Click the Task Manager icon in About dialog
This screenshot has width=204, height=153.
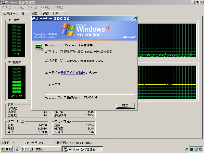click(x=39, y=47)
